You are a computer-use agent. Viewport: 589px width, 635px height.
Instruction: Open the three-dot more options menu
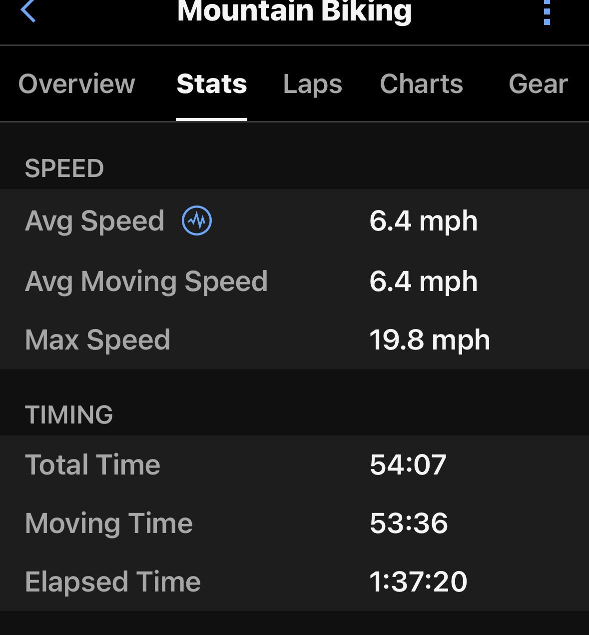[x=547, y=12]
